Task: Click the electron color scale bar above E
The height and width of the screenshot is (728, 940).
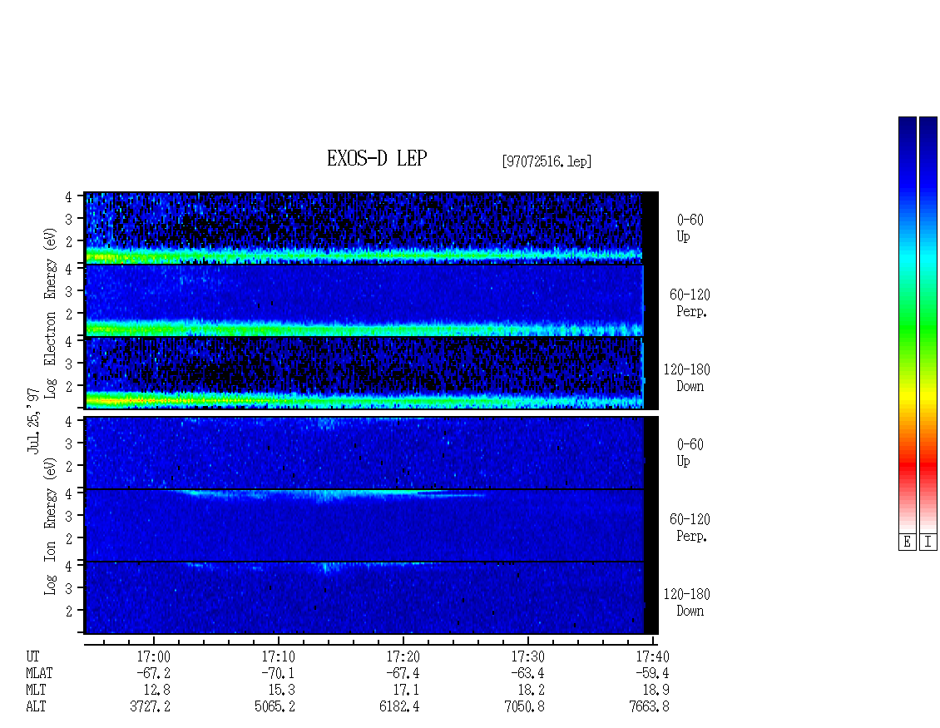Action: (x=907, y=324)
